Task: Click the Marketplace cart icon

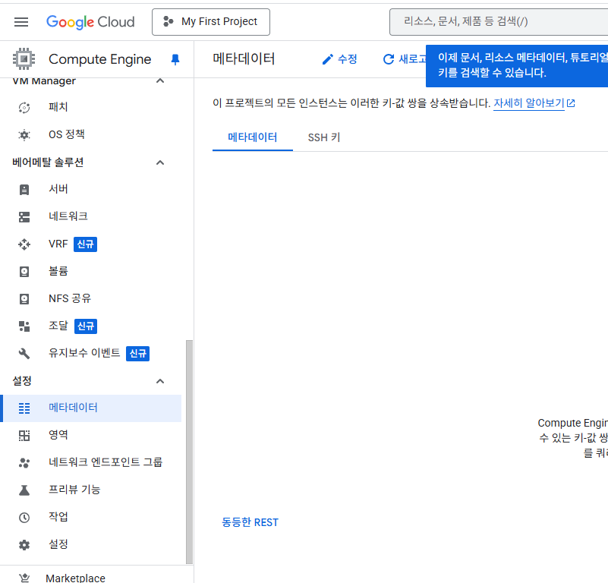Action: pyautogui.click(x=24, y=578)
